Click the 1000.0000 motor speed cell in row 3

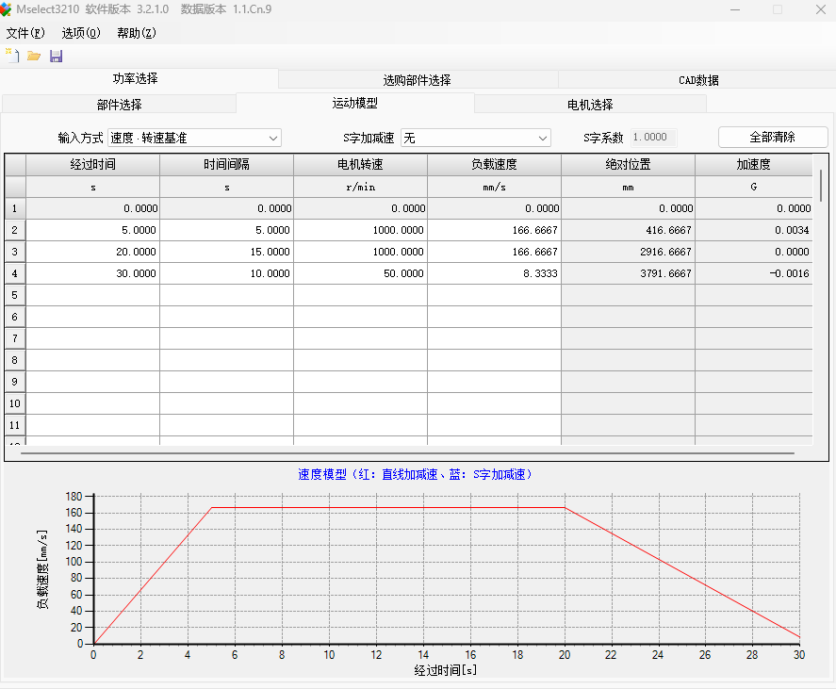click(360, 252)
